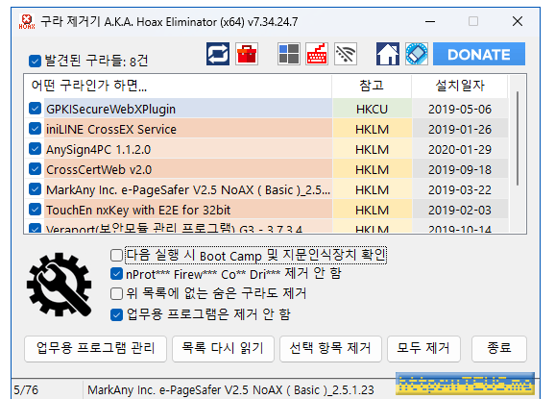Select the GPKISecureWebXPlugin row text

110,110
